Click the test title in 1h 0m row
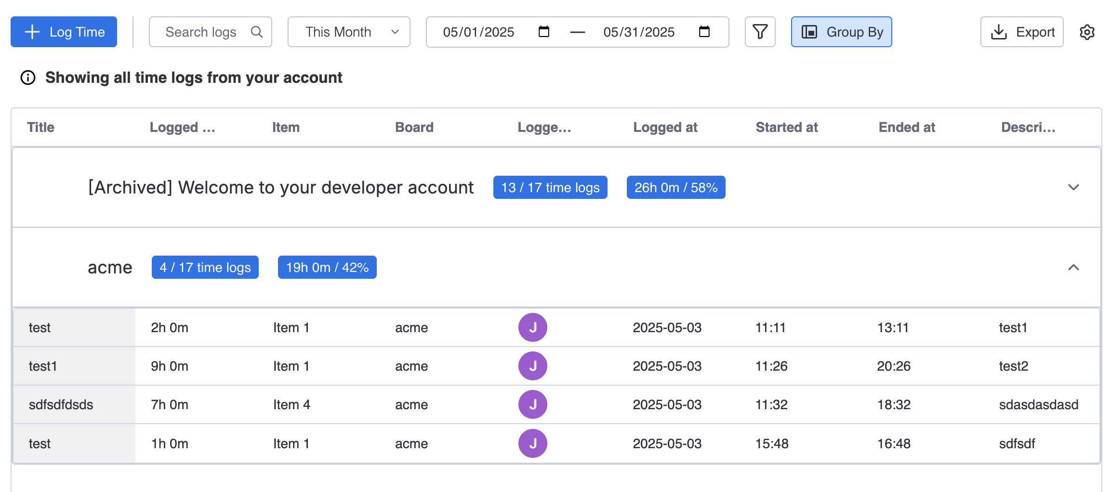This screenshot has width=1111, height=492. [40, 444]
